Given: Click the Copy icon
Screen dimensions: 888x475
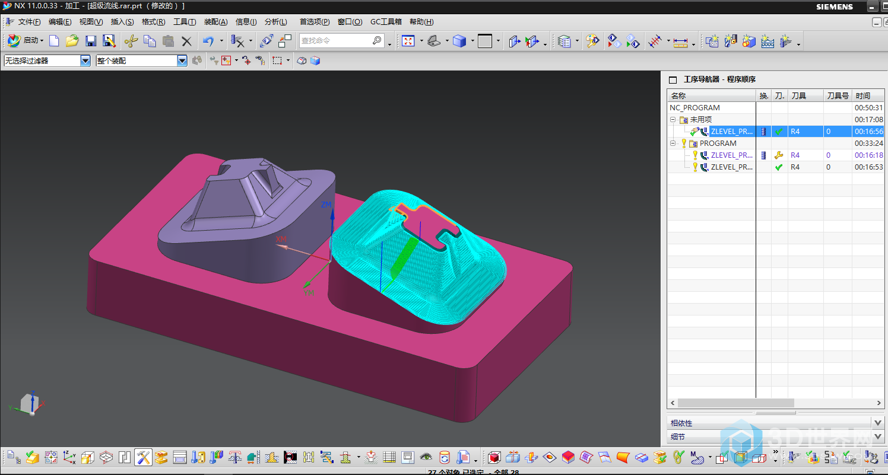Looking at the screenshot, I should coord(150,41).
